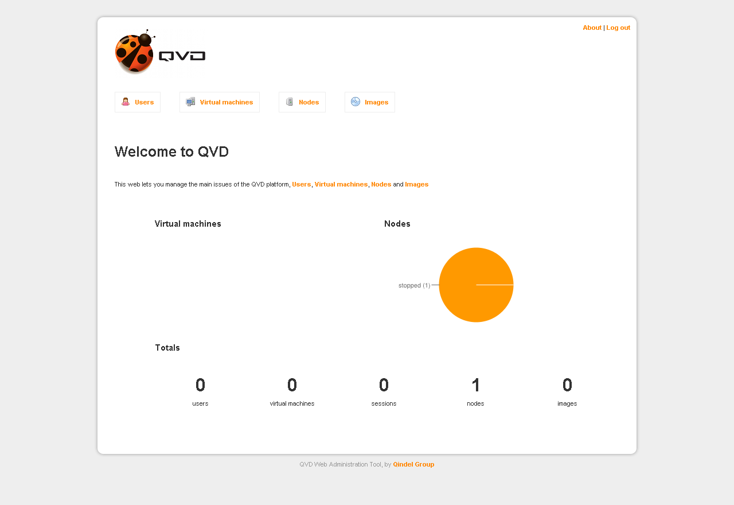Image resolution: width=734 pixels, height=505 pixels.
Task: Click the QVD ladybug logo
Action: click(x=159, y=52)
